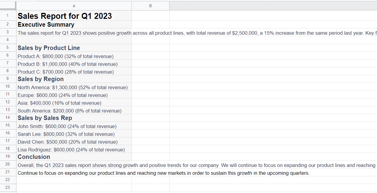The image size is (377, 193).
Task: Select the empty cell B3
Action: pyautogui.click(x=150, y=33)
